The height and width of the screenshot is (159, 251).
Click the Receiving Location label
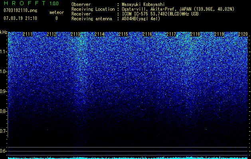93,9
